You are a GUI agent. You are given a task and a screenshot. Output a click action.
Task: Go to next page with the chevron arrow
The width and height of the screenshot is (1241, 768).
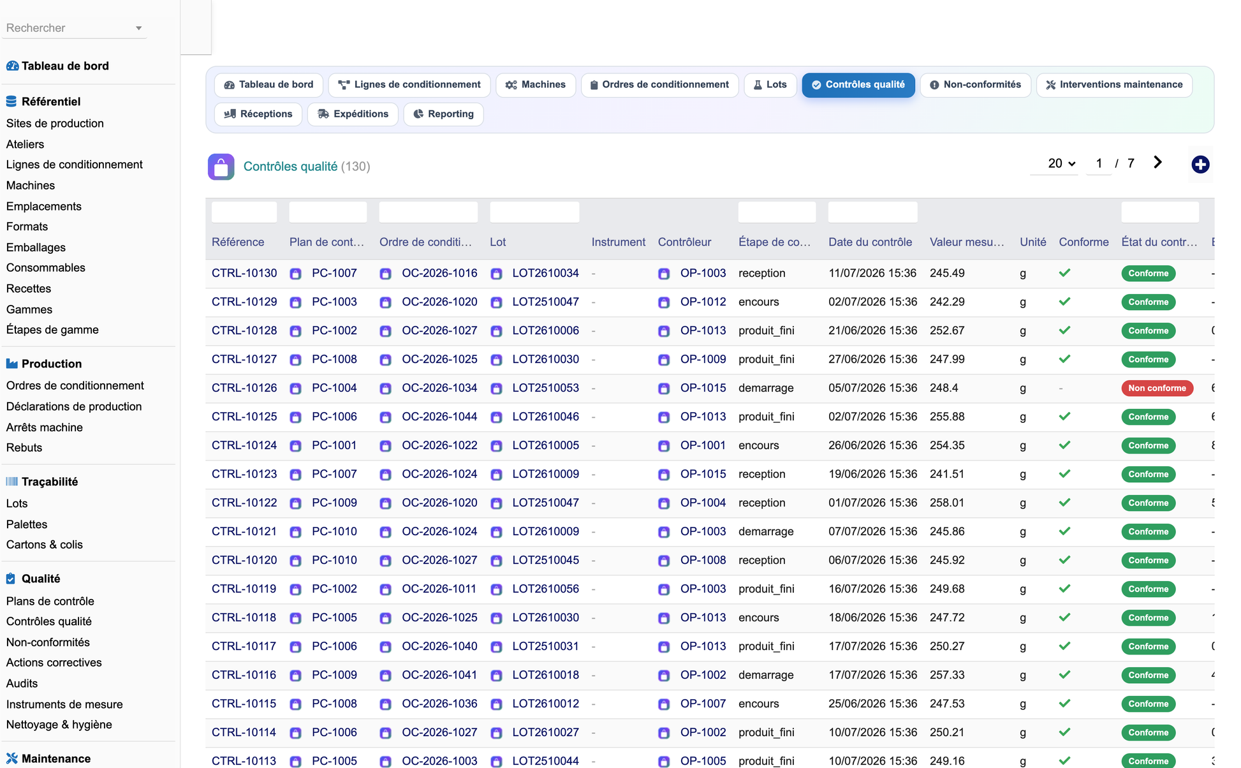(1157, 163)
